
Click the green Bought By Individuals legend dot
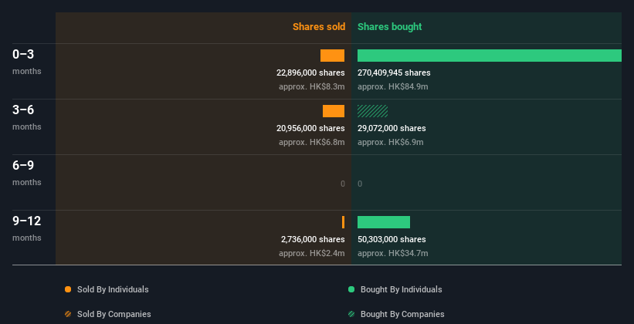[351, 289]
